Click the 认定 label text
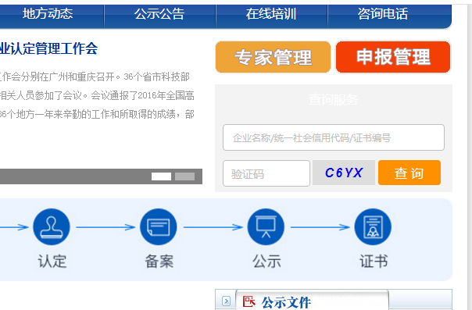472x310 pixels. 52,261
